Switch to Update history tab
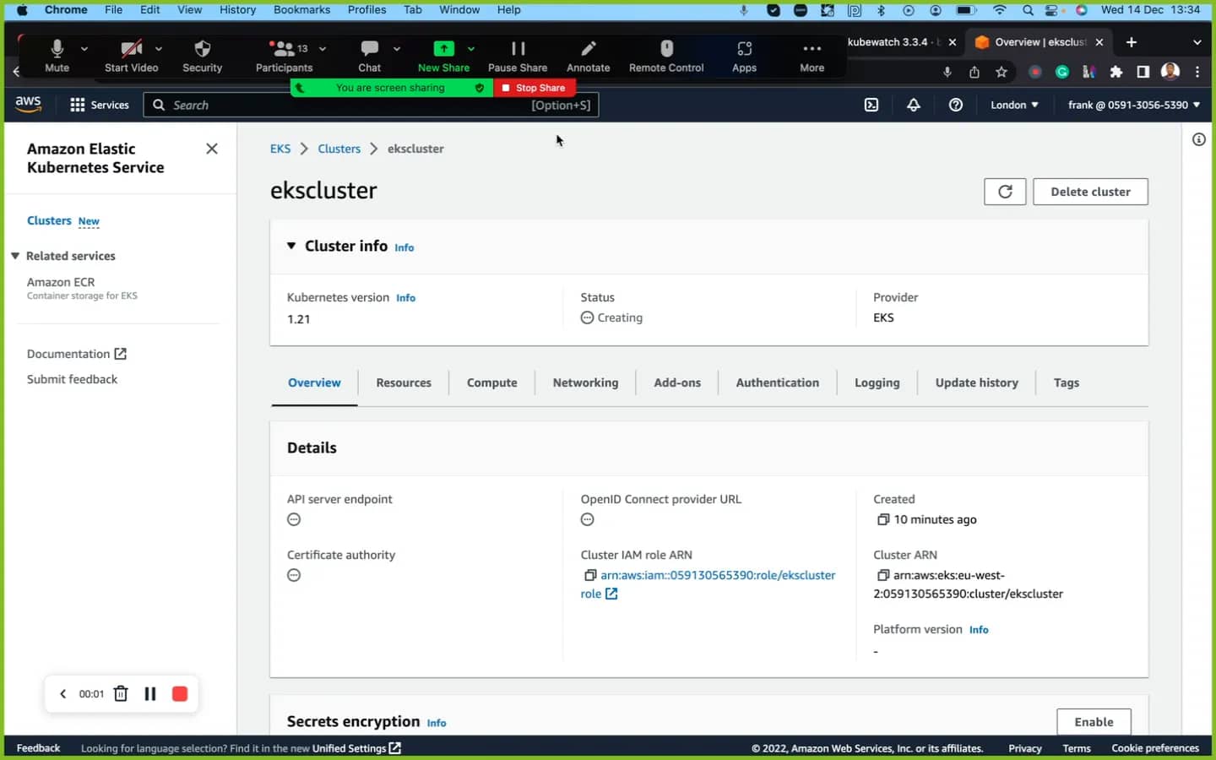The image size is (1216, 760). pos(977,383)
